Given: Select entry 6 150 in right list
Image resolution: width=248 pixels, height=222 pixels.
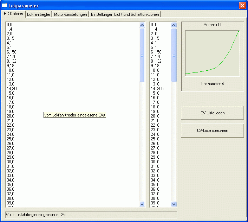Looking at the screenshot, I should 156,52.
